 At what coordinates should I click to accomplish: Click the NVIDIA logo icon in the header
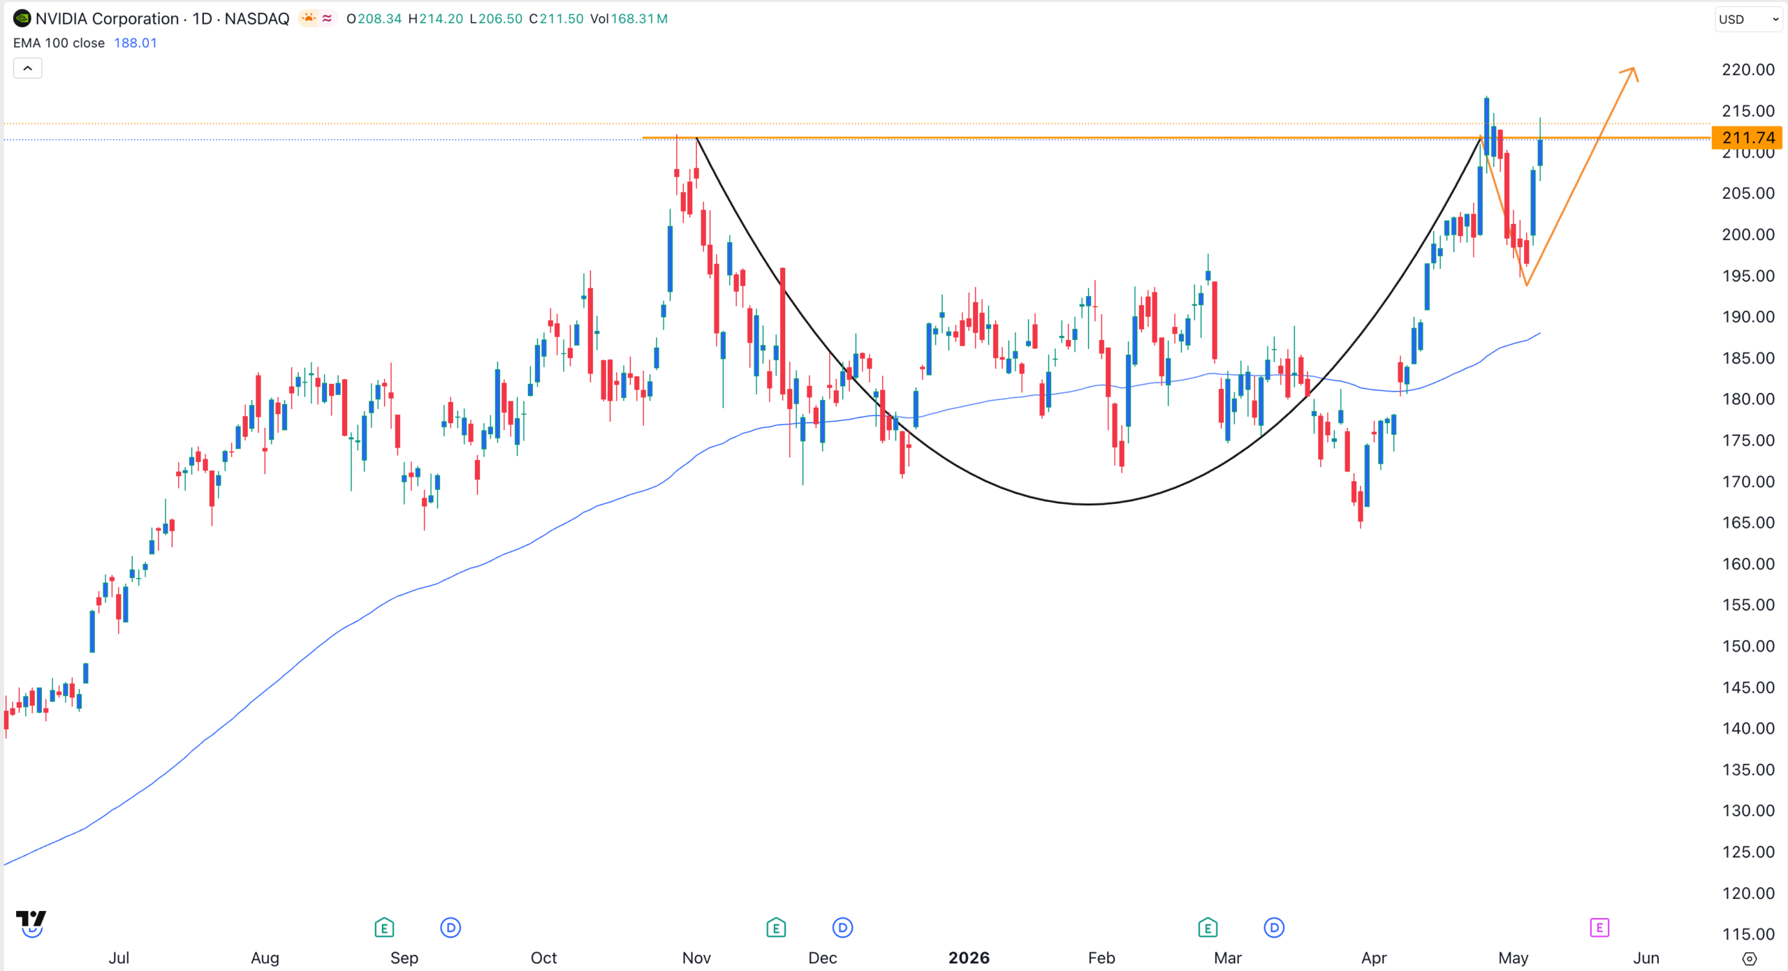[22, 18]
